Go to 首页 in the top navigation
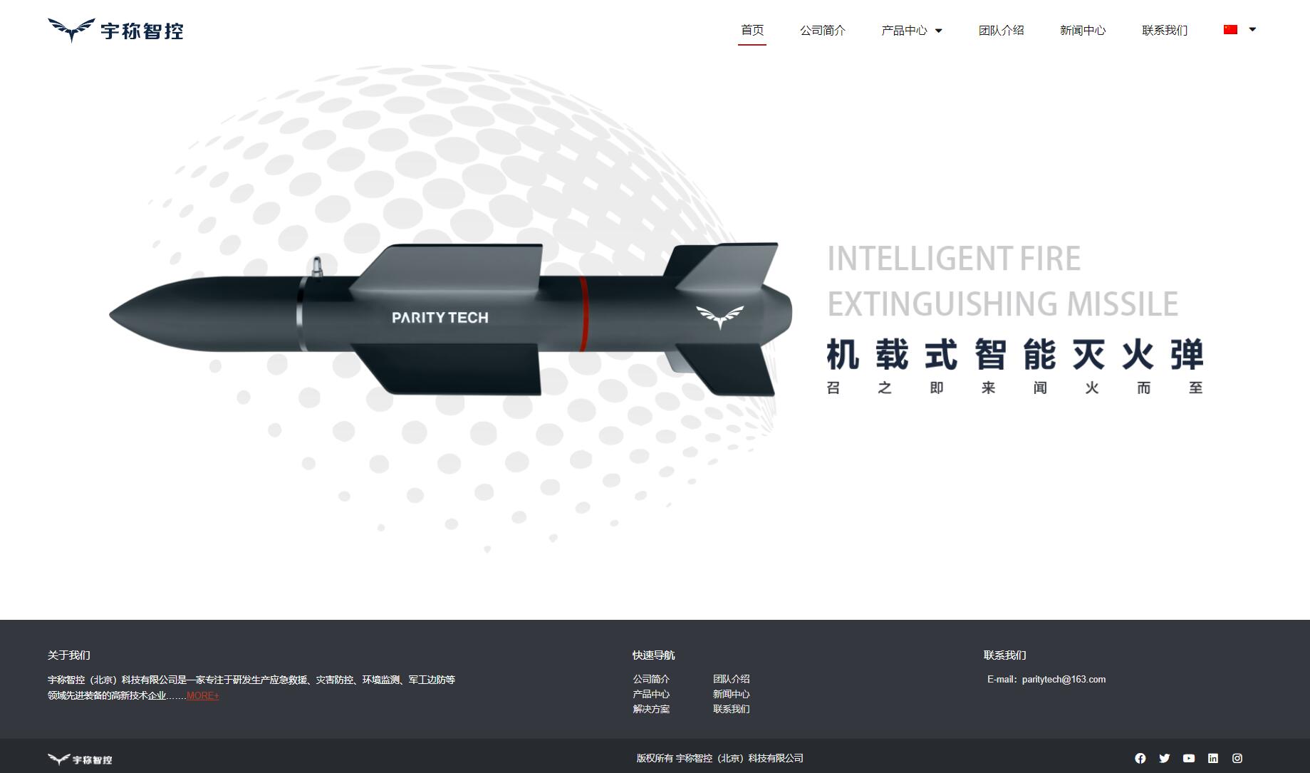 tap(752, 30)
